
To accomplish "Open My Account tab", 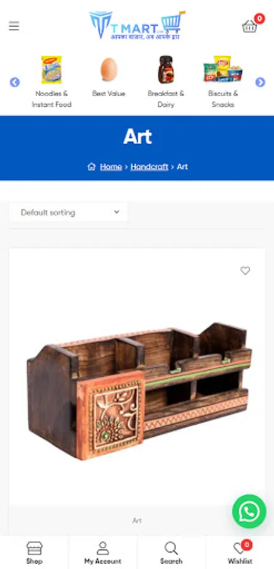I will point(103,553).
